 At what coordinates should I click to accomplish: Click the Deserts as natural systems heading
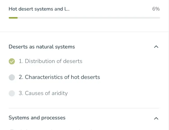click(42, 47)
